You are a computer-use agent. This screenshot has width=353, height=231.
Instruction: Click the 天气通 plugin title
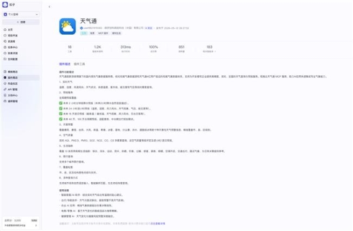point(88,21)
